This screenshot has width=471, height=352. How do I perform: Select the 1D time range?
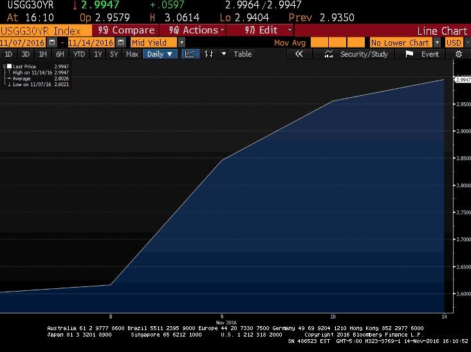pos(8,54)
